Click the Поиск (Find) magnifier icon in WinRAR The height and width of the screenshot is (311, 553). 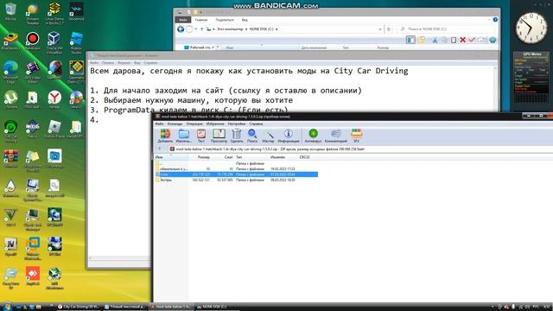click(x=252, y=136)
